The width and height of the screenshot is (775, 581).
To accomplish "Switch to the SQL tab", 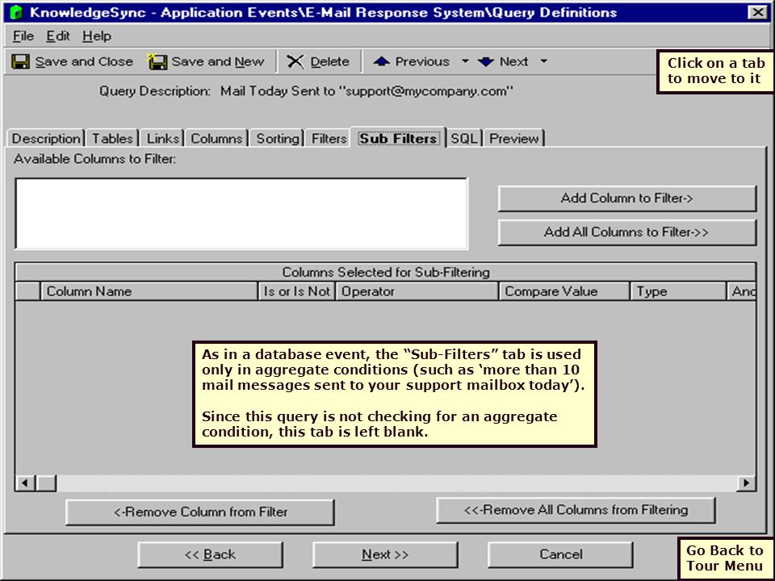I will (464, 138).
